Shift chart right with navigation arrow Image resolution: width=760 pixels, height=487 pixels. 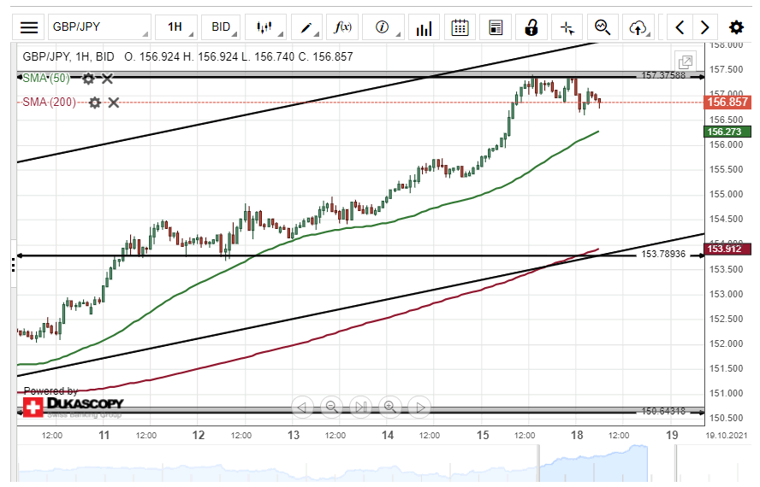420,408
